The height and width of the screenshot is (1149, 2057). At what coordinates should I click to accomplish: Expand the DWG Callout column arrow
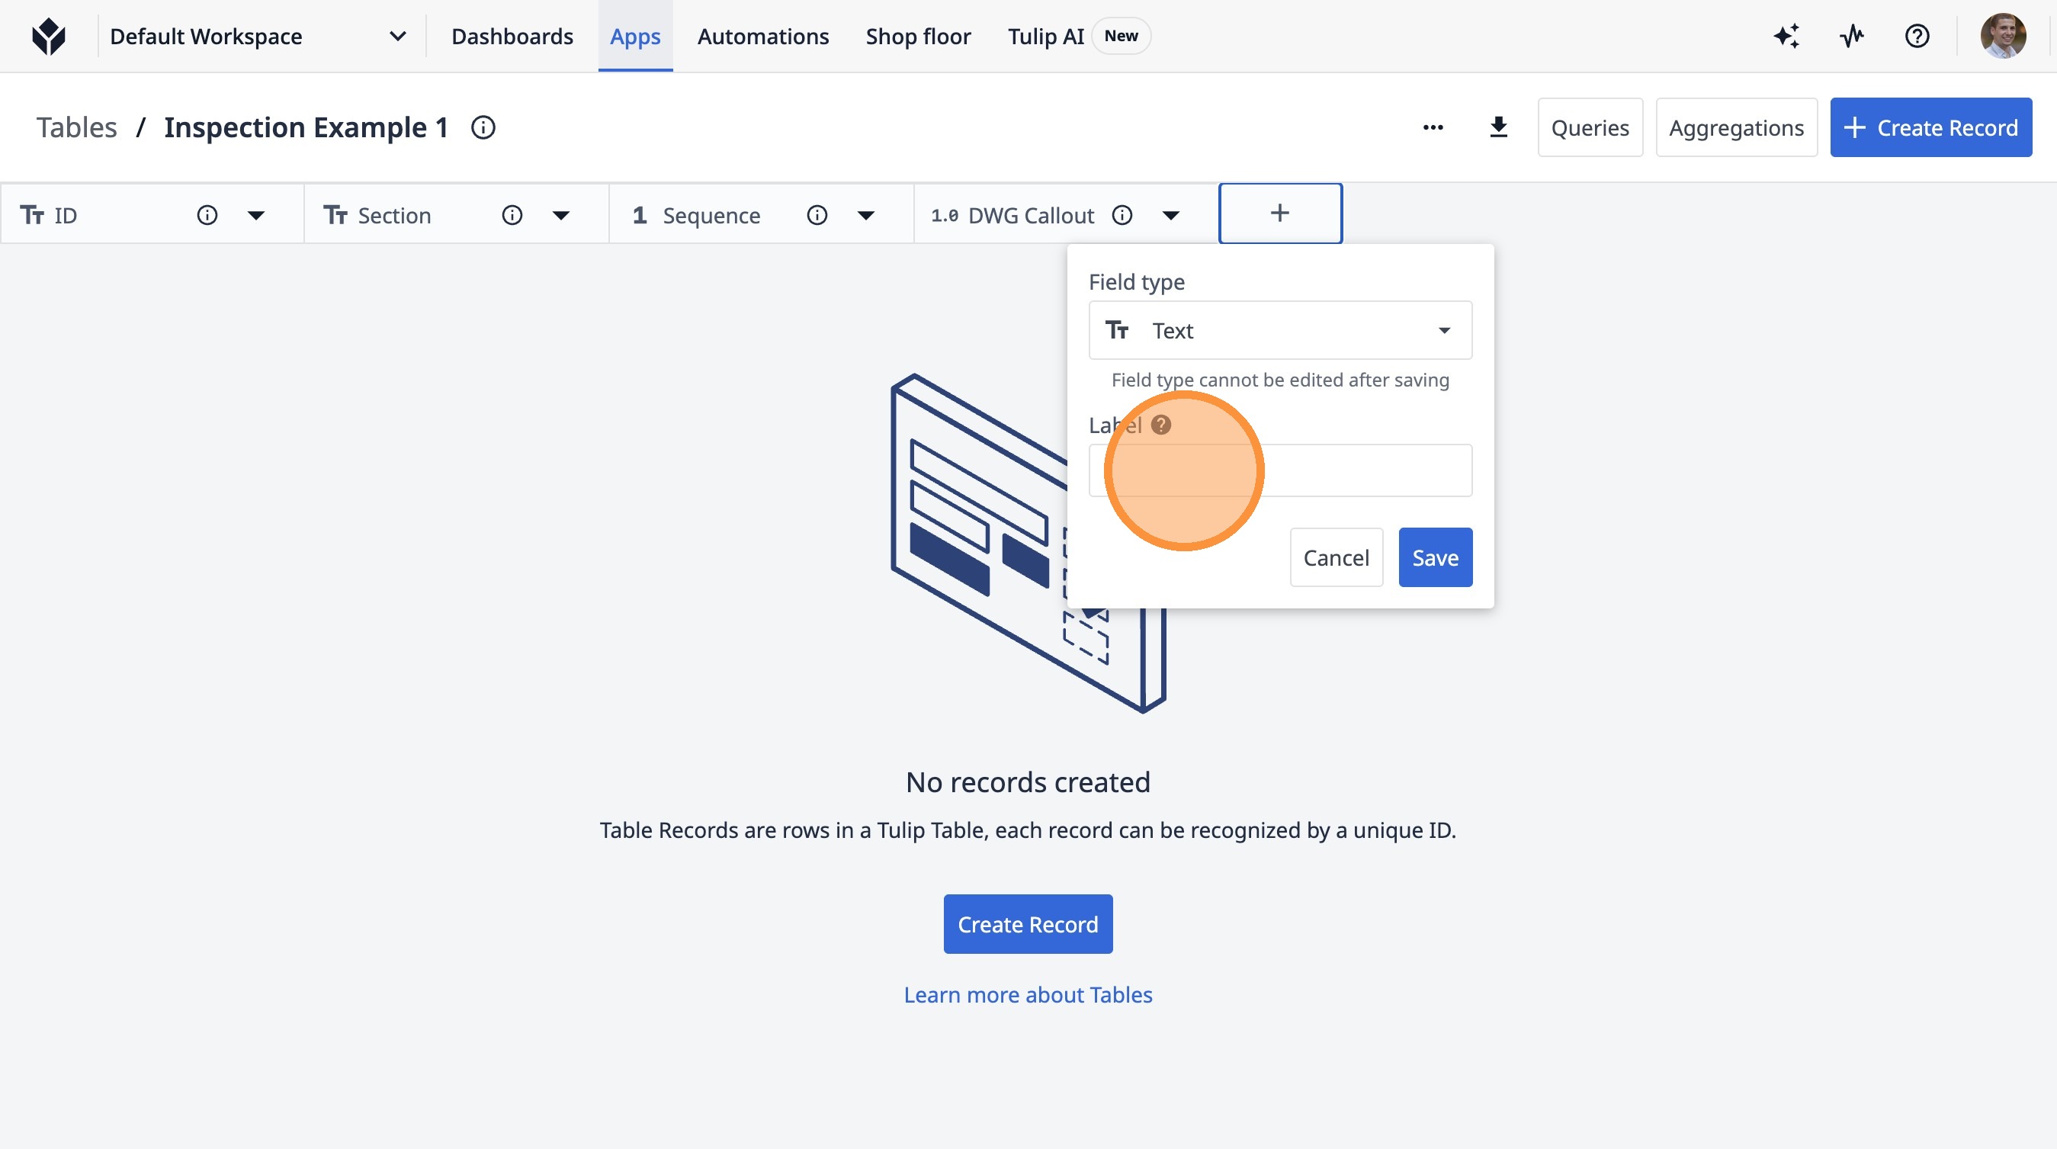(1170, 216)
